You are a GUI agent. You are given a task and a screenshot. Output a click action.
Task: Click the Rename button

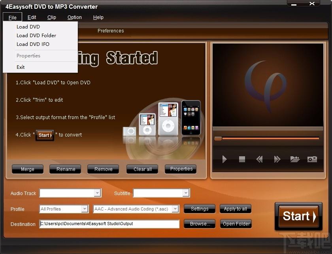click(66, 169)
